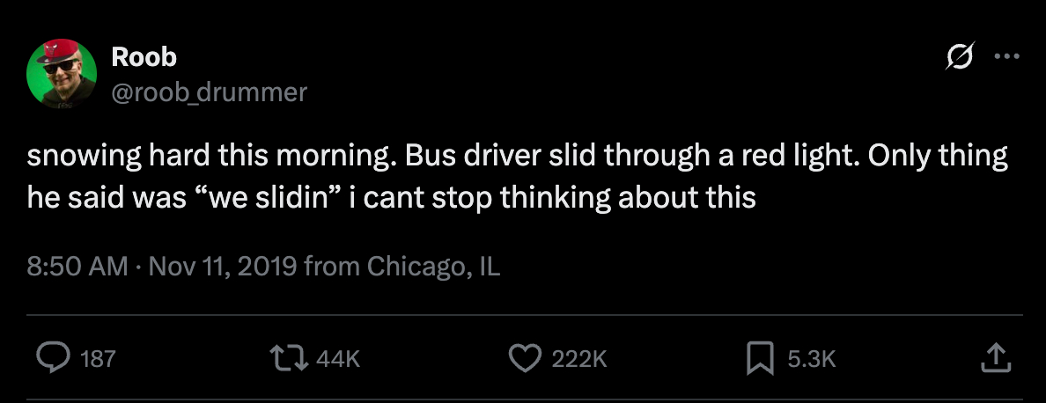Like the tweet with the heart icon
The height and width of the screenshot is (403, 1046).
[x=525, y=357]
